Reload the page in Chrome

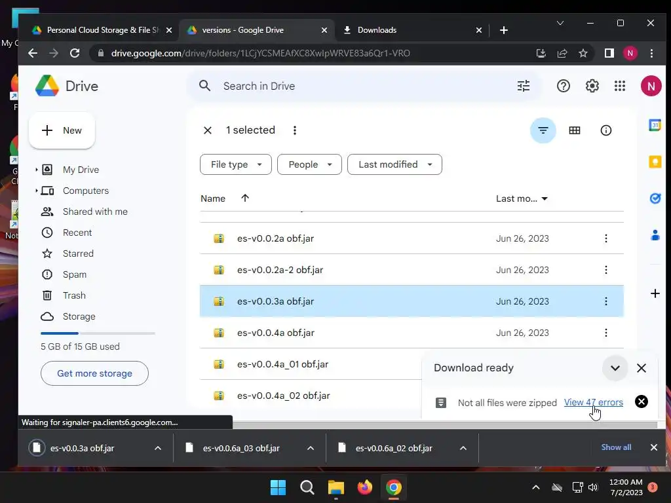point(75,53)
